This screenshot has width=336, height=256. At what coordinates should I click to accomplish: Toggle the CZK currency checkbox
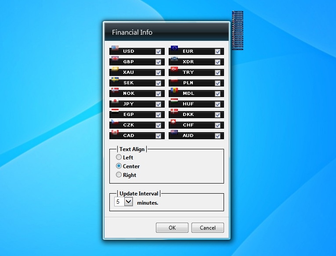coord(159,125)
